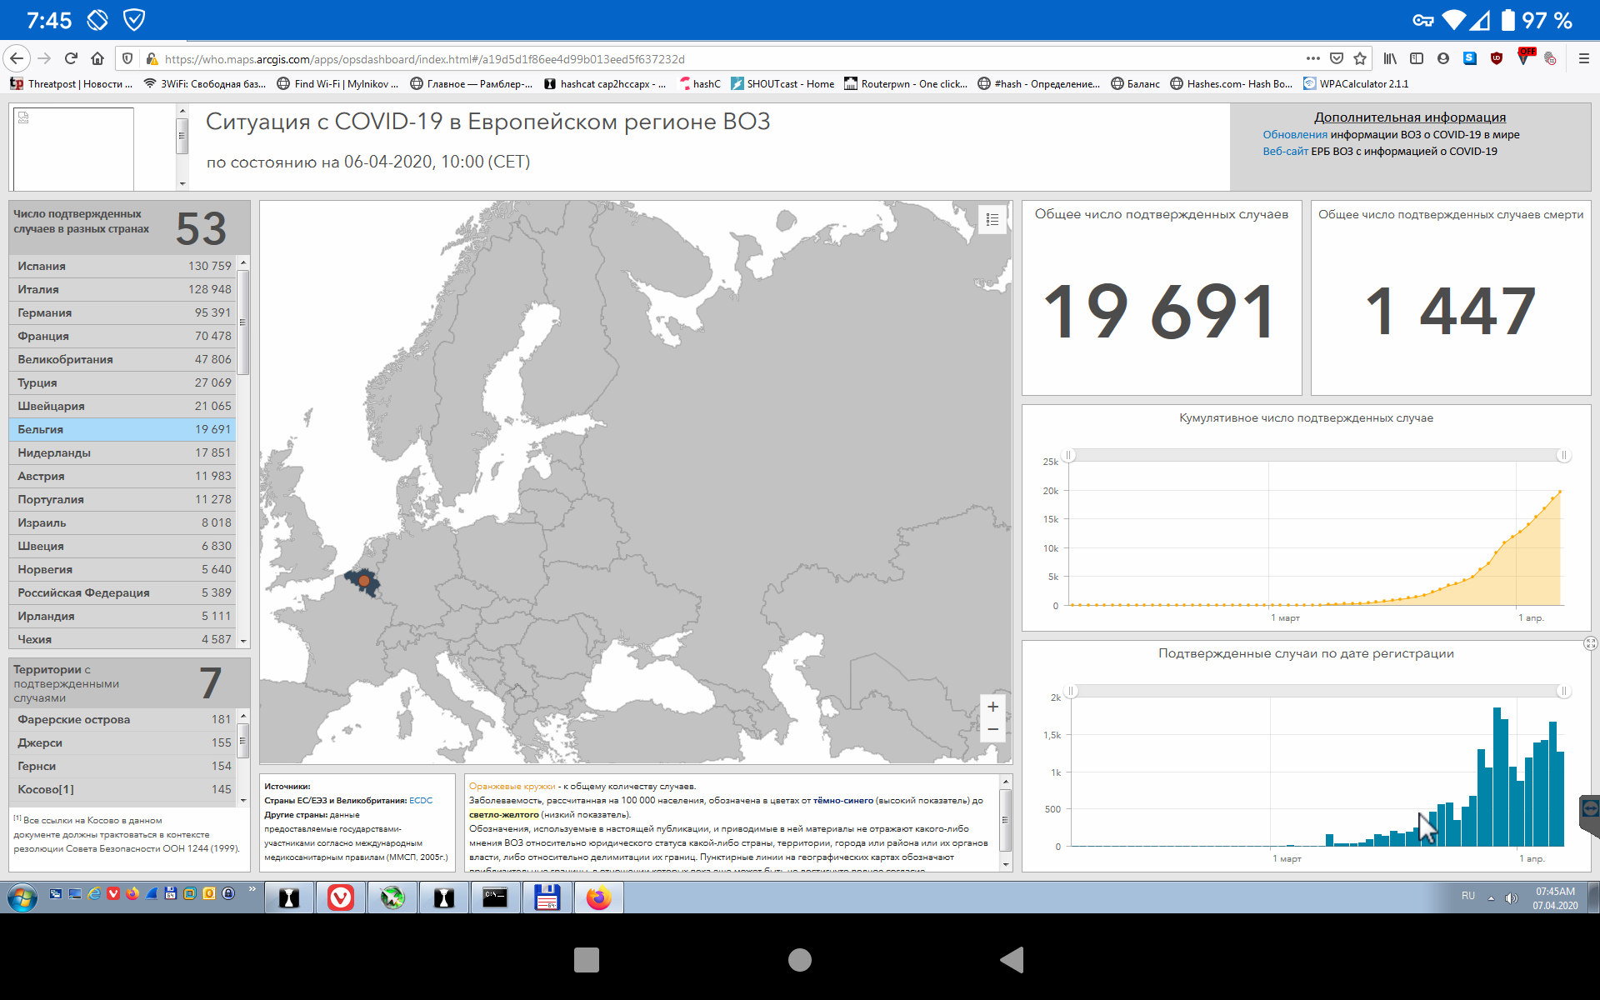The image size is (1600, 1000).
Task: Open the ECDC source link
Action: 421,800
